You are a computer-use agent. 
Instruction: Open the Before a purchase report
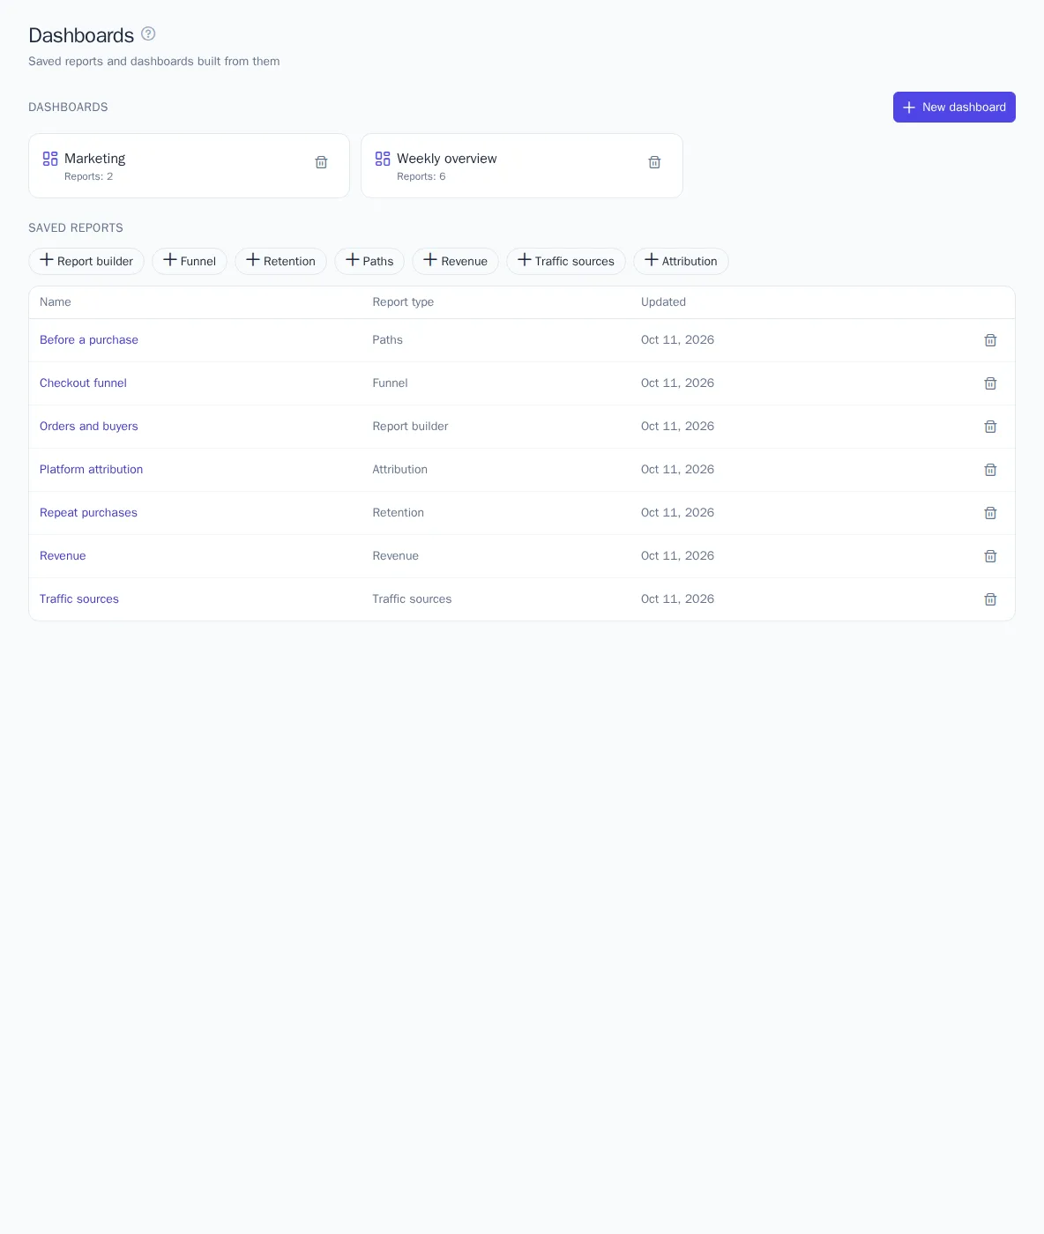tap(89, 340)
